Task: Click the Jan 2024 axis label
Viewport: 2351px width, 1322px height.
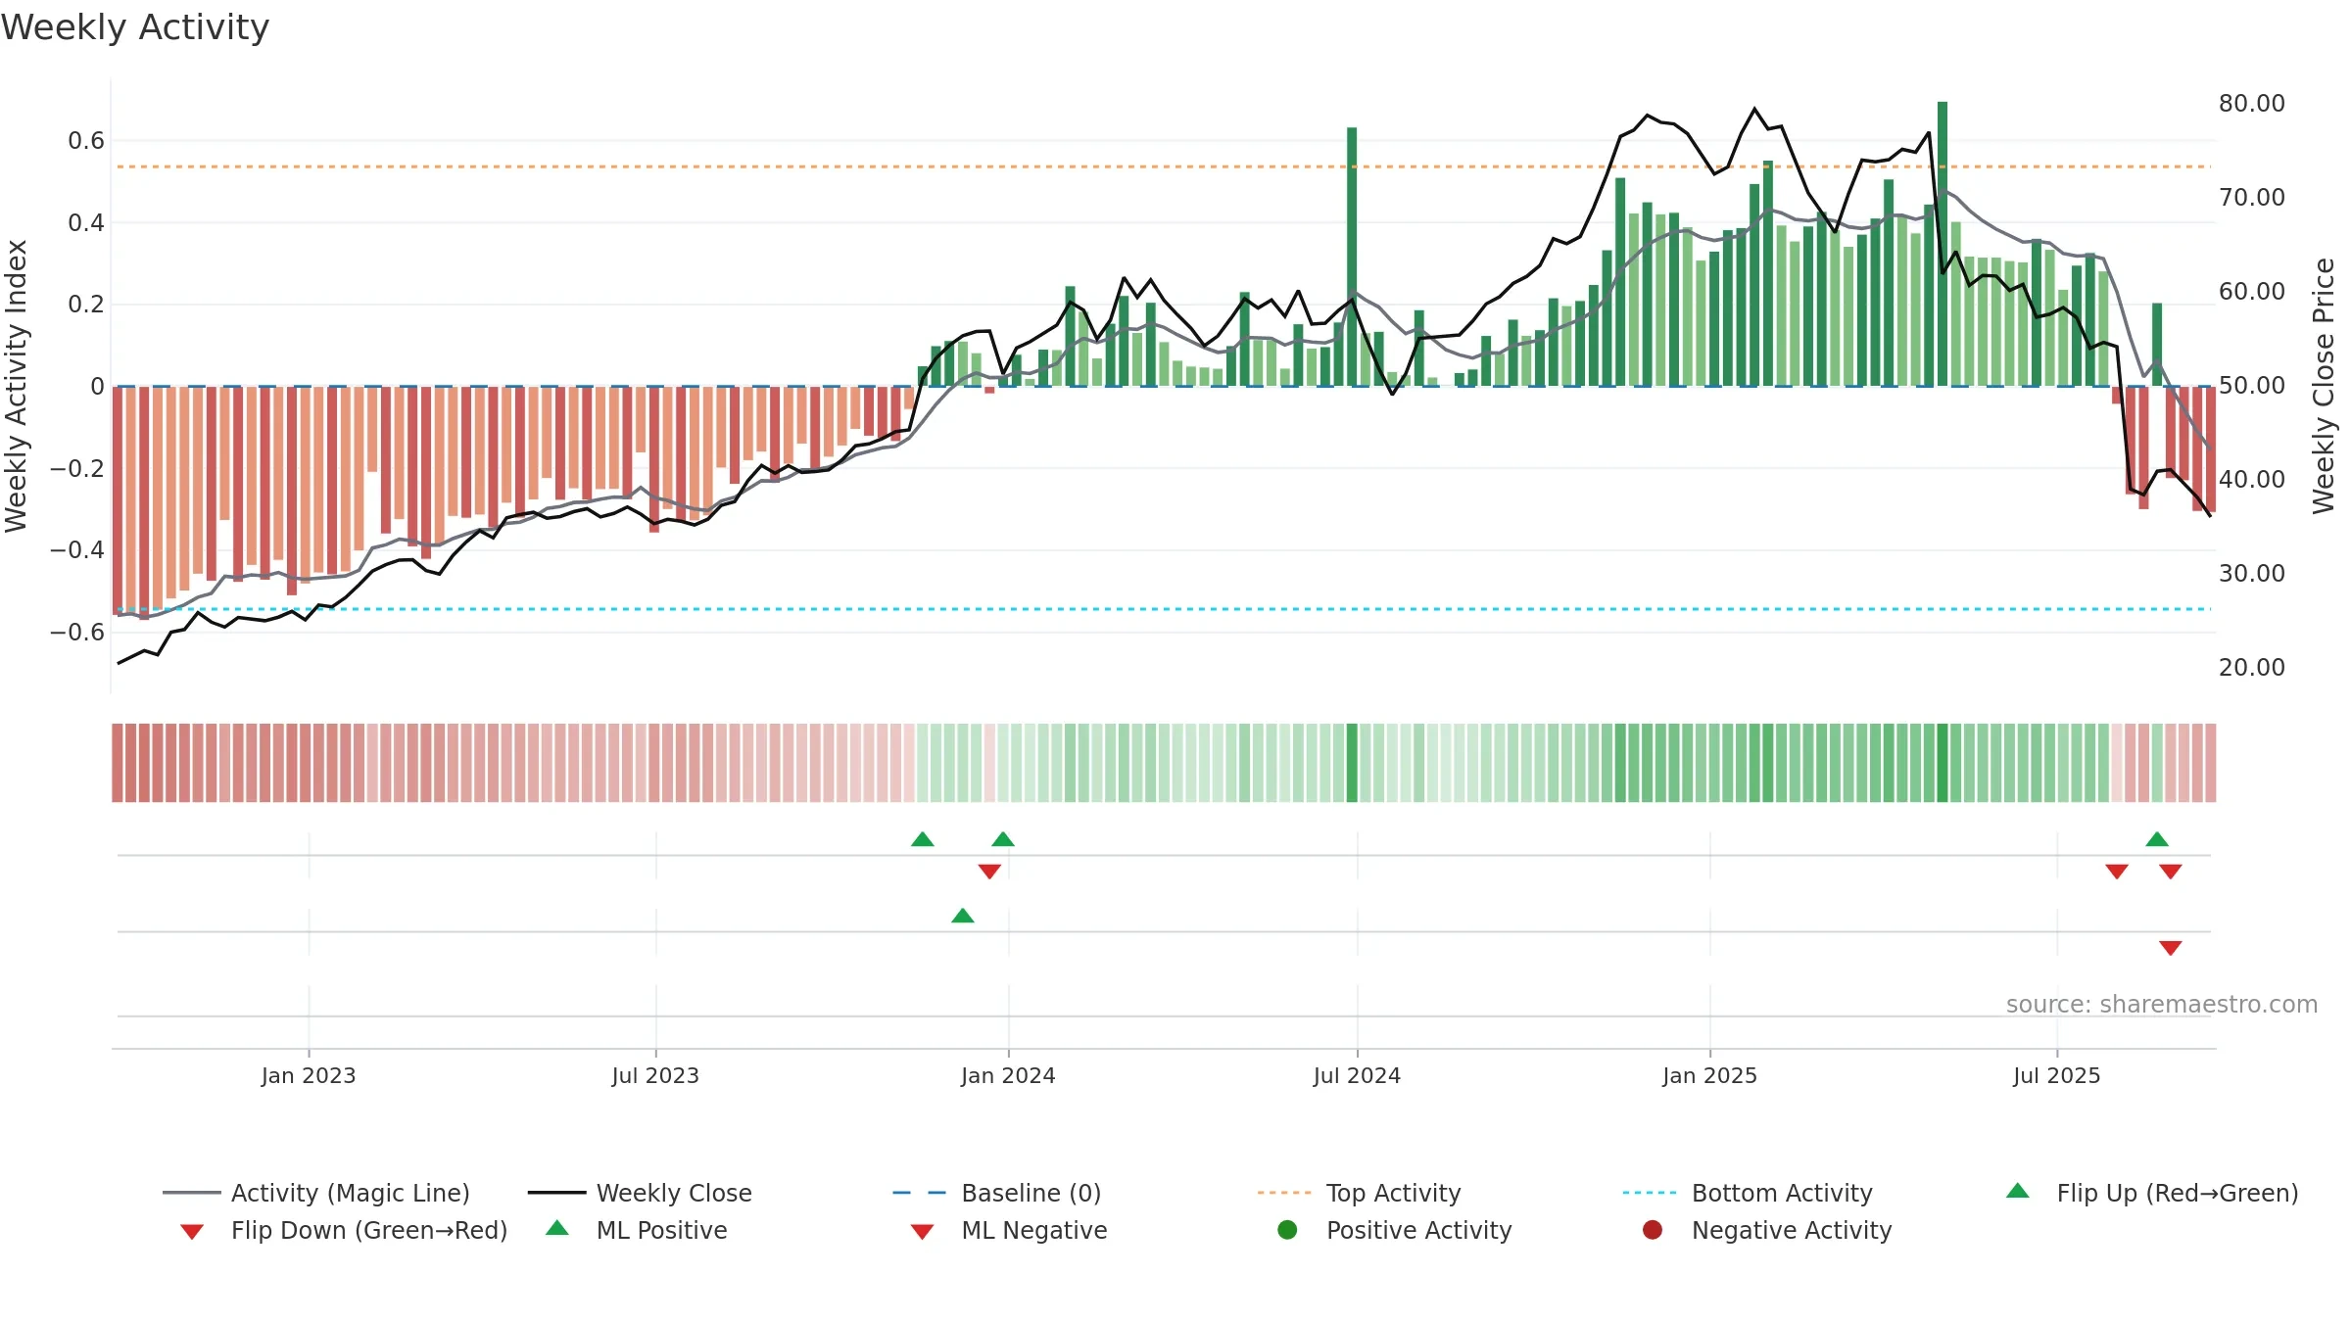Action: tap(1009, 1075)
